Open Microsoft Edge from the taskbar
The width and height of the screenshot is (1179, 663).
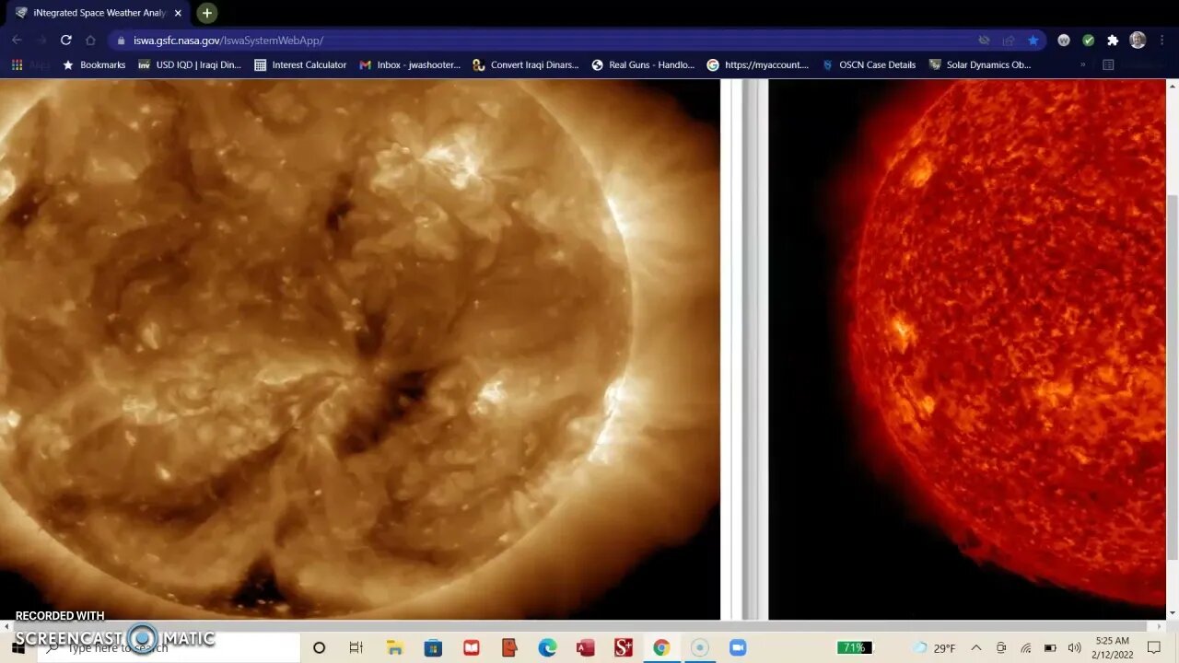click(x=547, y=647)
